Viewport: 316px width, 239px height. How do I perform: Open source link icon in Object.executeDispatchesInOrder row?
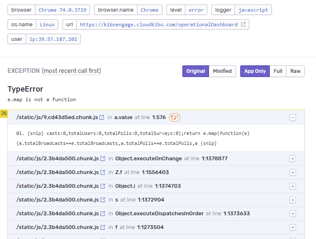(102, 214)
